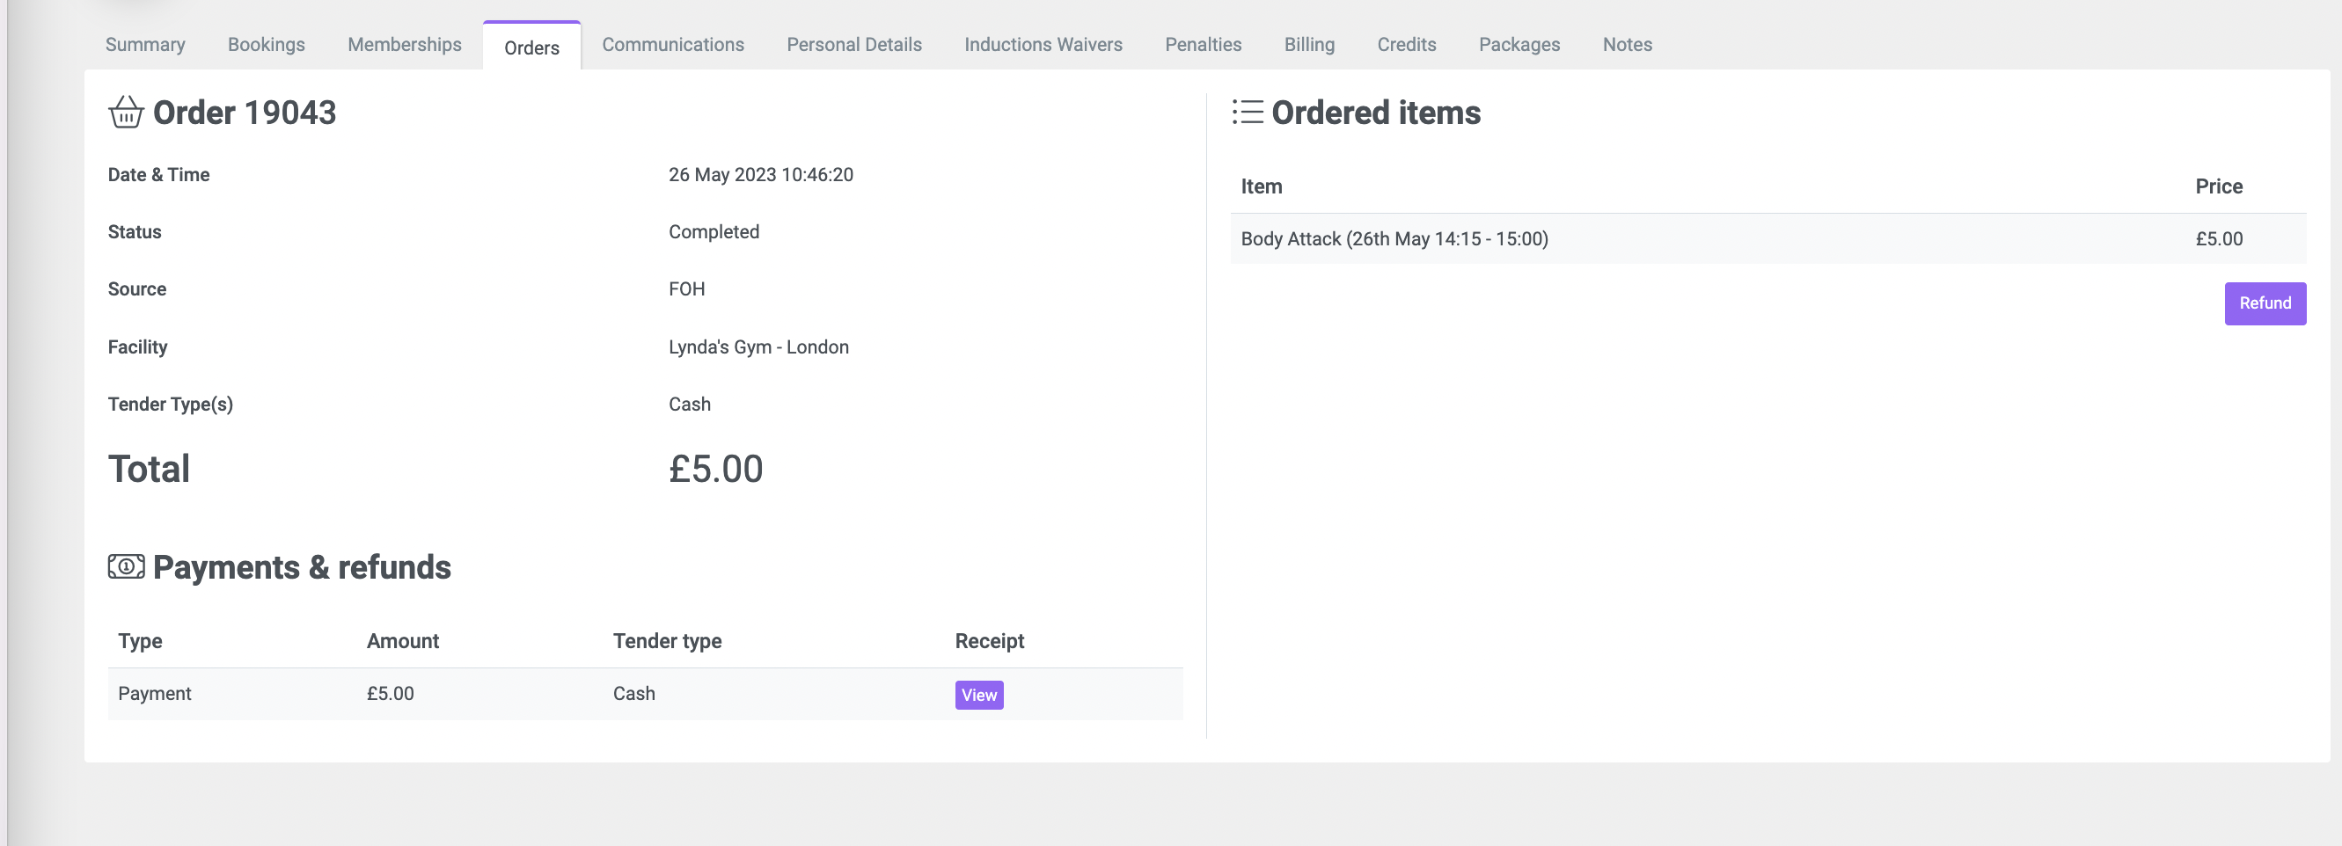This screenshot has height=846, width=2342.
Task: Click the Order 19043 heading
Action: pos(245,112)
